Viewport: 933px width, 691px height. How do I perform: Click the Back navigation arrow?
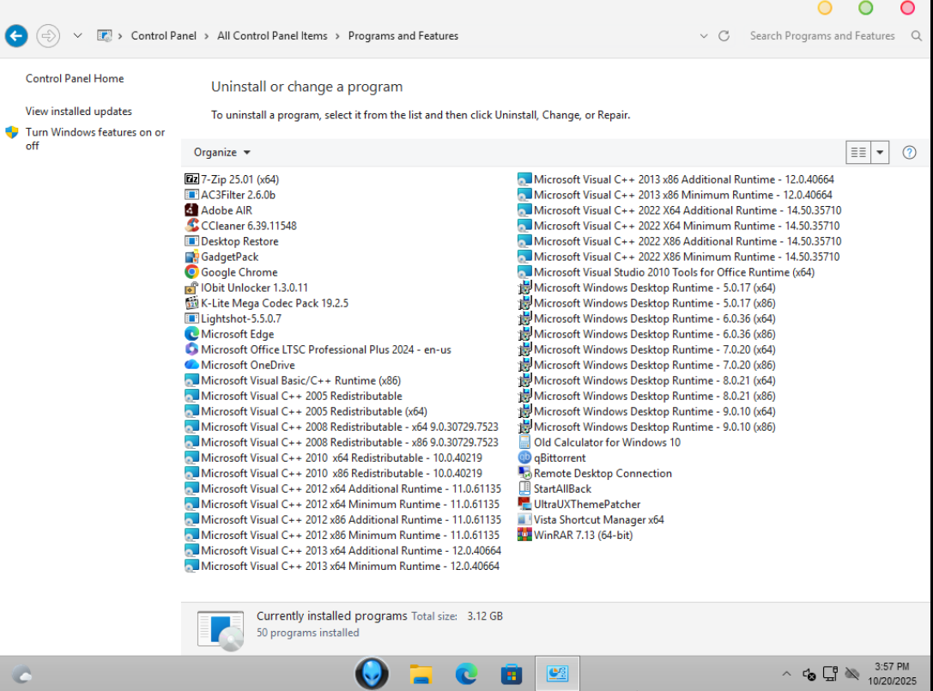(x=16, y=36)
